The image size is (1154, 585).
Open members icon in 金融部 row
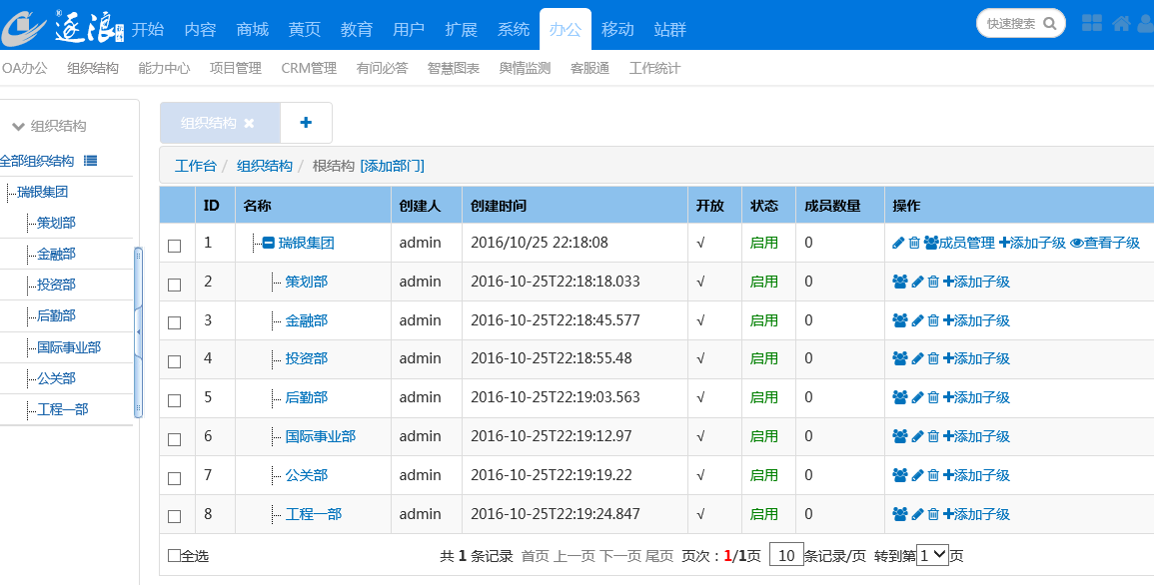pyautogui.click(x=899, y=320)
